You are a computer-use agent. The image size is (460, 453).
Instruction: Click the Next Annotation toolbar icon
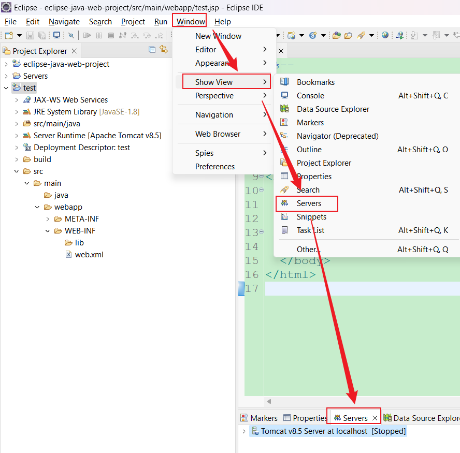[414, 36]
